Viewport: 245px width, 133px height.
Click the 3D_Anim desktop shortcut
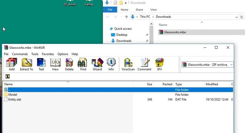point(70,3)
